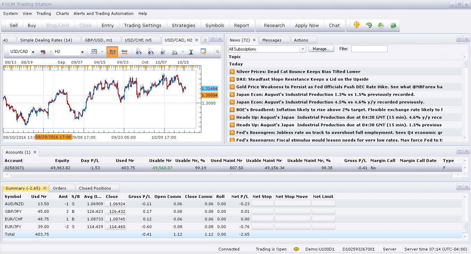Open Trading Settings
Viewport: 471px width, 254px height.
143,25
